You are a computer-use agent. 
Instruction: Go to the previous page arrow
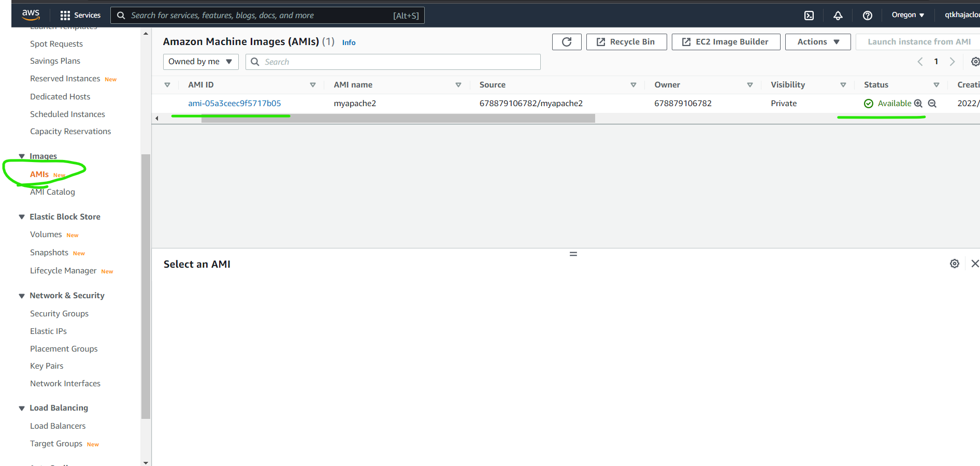[x=920, y=62]
